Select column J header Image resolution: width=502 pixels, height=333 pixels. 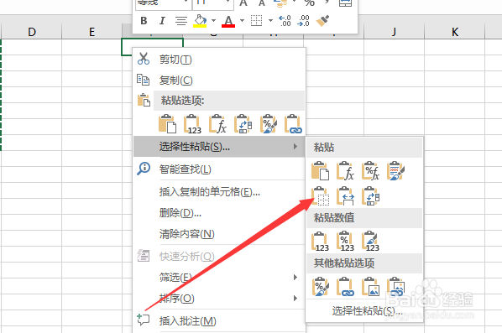394,32
